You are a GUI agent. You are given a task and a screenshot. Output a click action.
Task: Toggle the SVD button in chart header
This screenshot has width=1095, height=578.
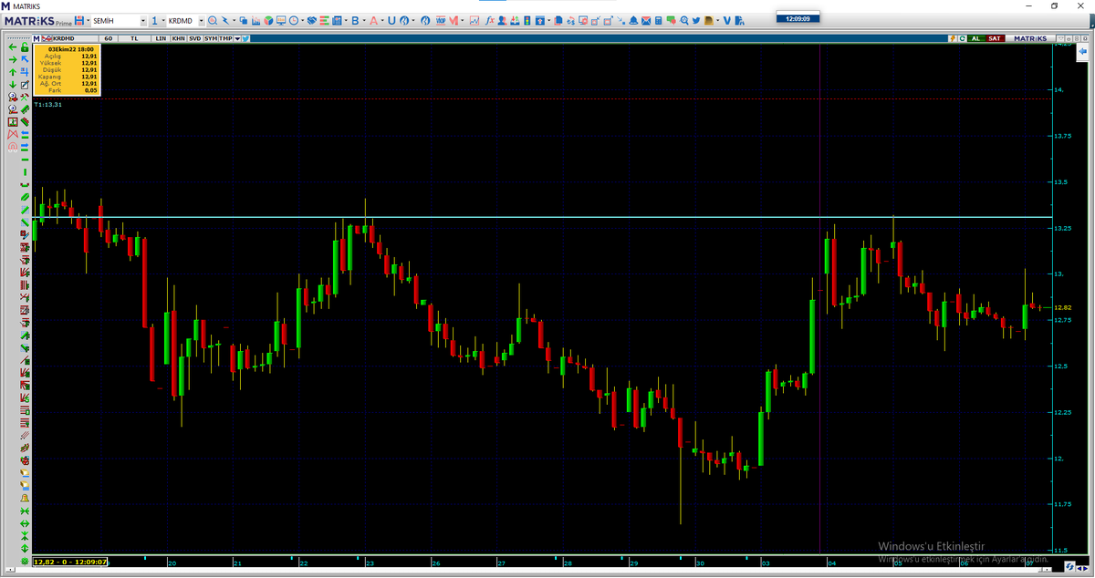(x=194, y=38)
